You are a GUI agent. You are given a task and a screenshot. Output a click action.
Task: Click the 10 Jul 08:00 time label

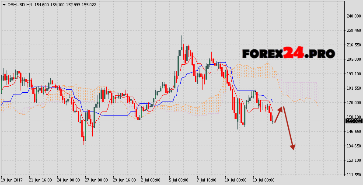point(235,180)
